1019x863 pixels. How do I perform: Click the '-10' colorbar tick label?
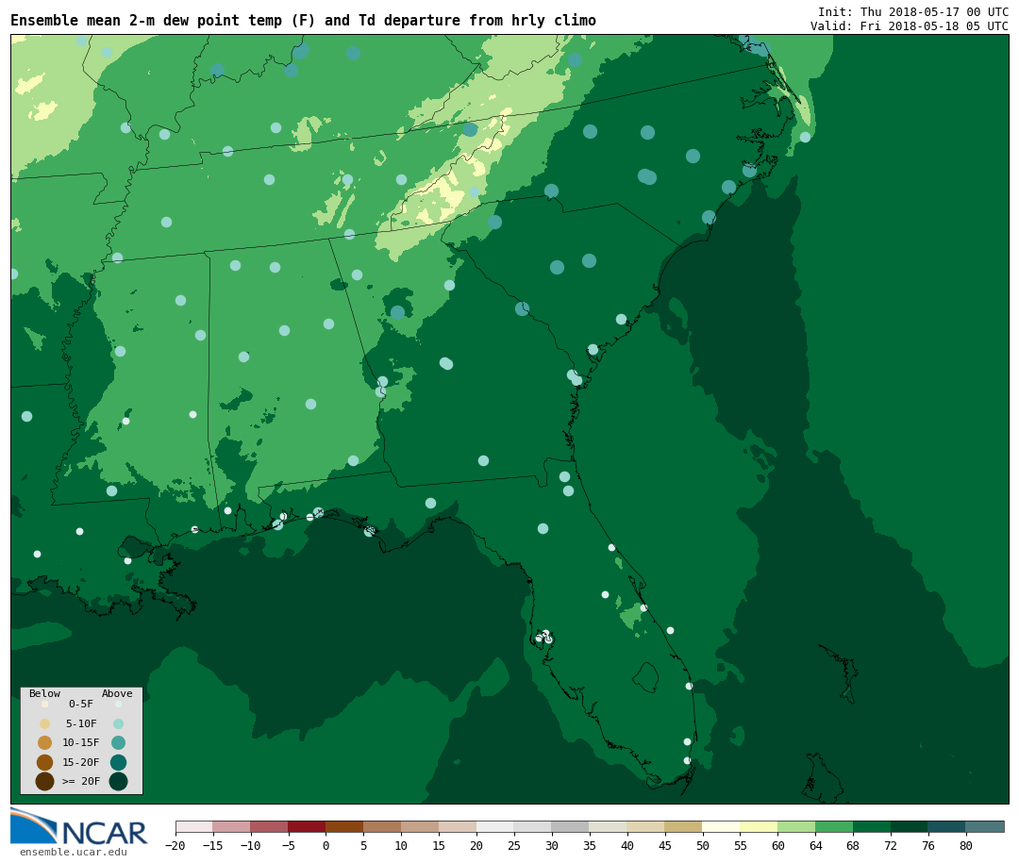tap(250, 845)
